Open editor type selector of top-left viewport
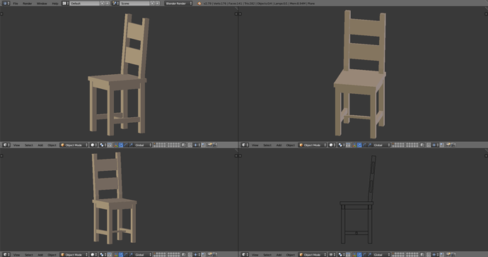This screenshot has width=488, height=257. (x=6, y=145)
